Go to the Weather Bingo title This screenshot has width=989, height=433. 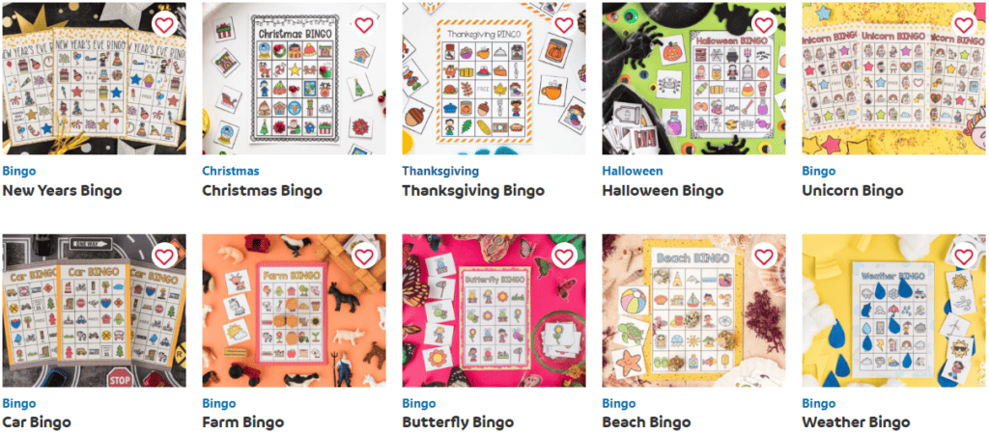(856, 421)
